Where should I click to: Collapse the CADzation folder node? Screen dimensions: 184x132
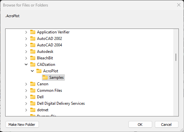click(26, 64)
